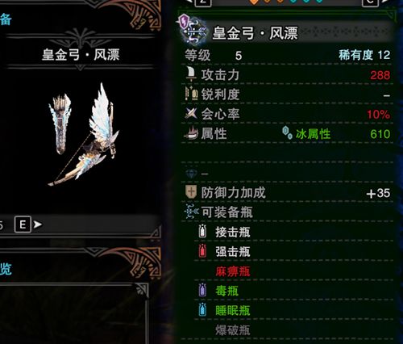Viewport: 403px width, 344px height.
Task: Select the blue sleep 睡眠瓶 bottle icon
Action: click(202, 309)
